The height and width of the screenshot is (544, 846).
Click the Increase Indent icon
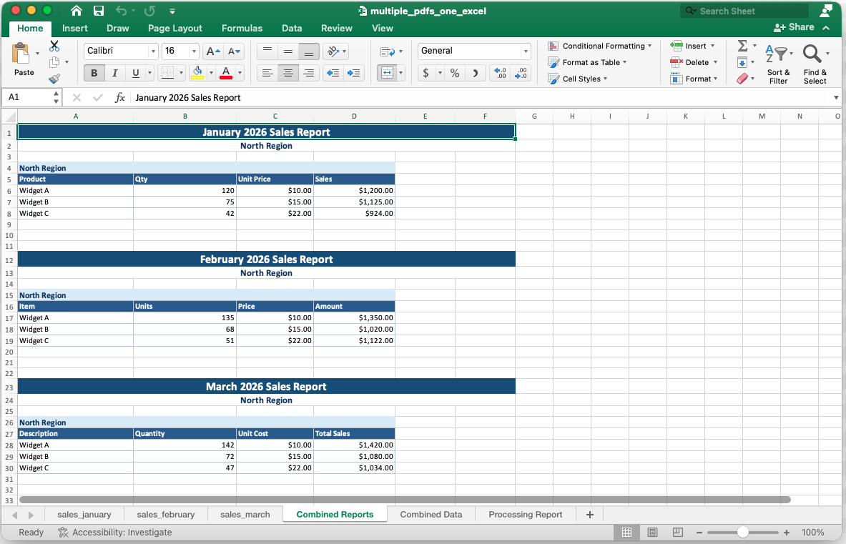pos(354,73)
